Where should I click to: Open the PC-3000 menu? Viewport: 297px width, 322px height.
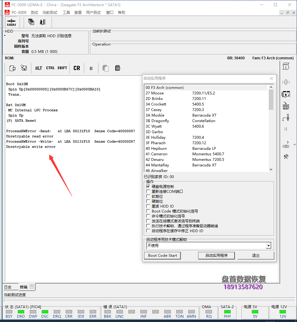click(x=19, y=13)
